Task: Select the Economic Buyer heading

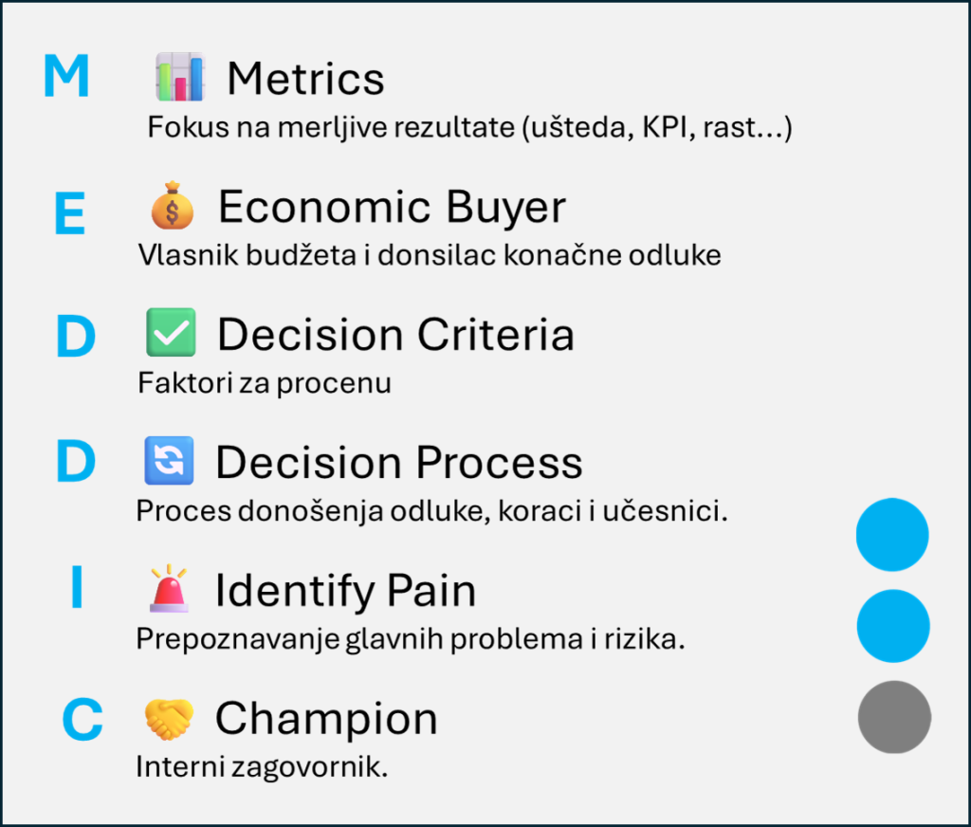Action: [x=392, y=207]
